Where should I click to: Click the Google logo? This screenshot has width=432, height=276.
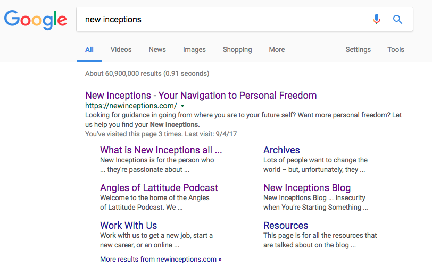(36, 20)
